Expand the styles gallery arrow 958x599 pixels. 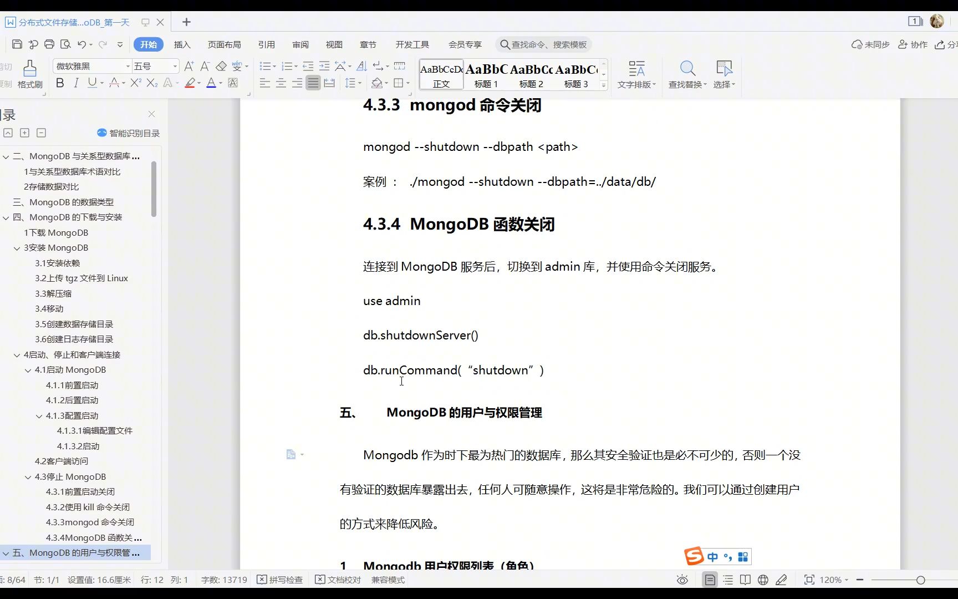[x=604, y=85]
